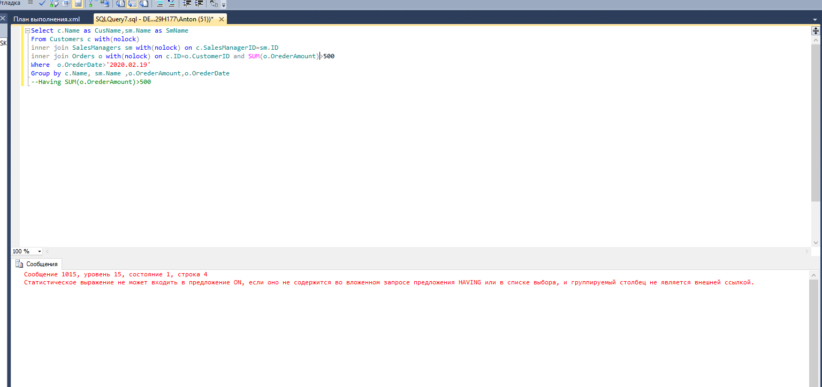Open the 100 % zoom dropdown

tap(39, 251)
